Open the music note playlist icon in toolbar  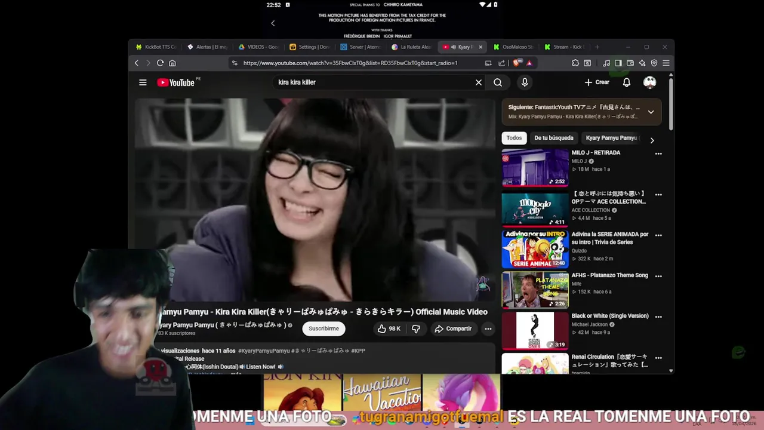click(606, 63)
